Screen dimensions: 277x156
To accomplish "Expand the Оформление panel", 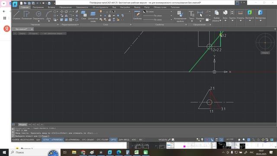I will [x=210, y=25].
